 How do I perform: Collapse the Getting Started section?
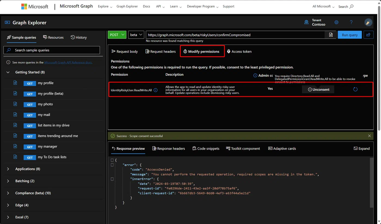coord(8,72)
